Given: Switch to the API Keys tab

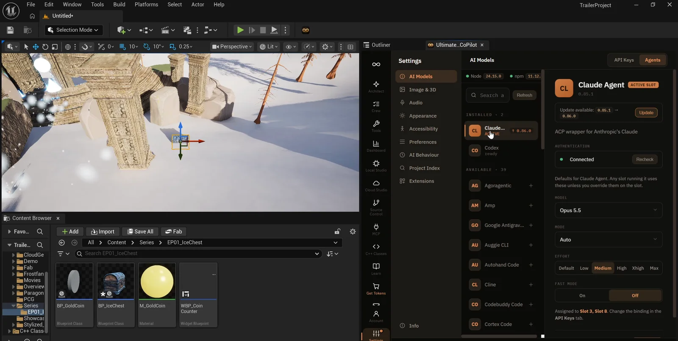Looking at the screenshot, I should 624,60.
